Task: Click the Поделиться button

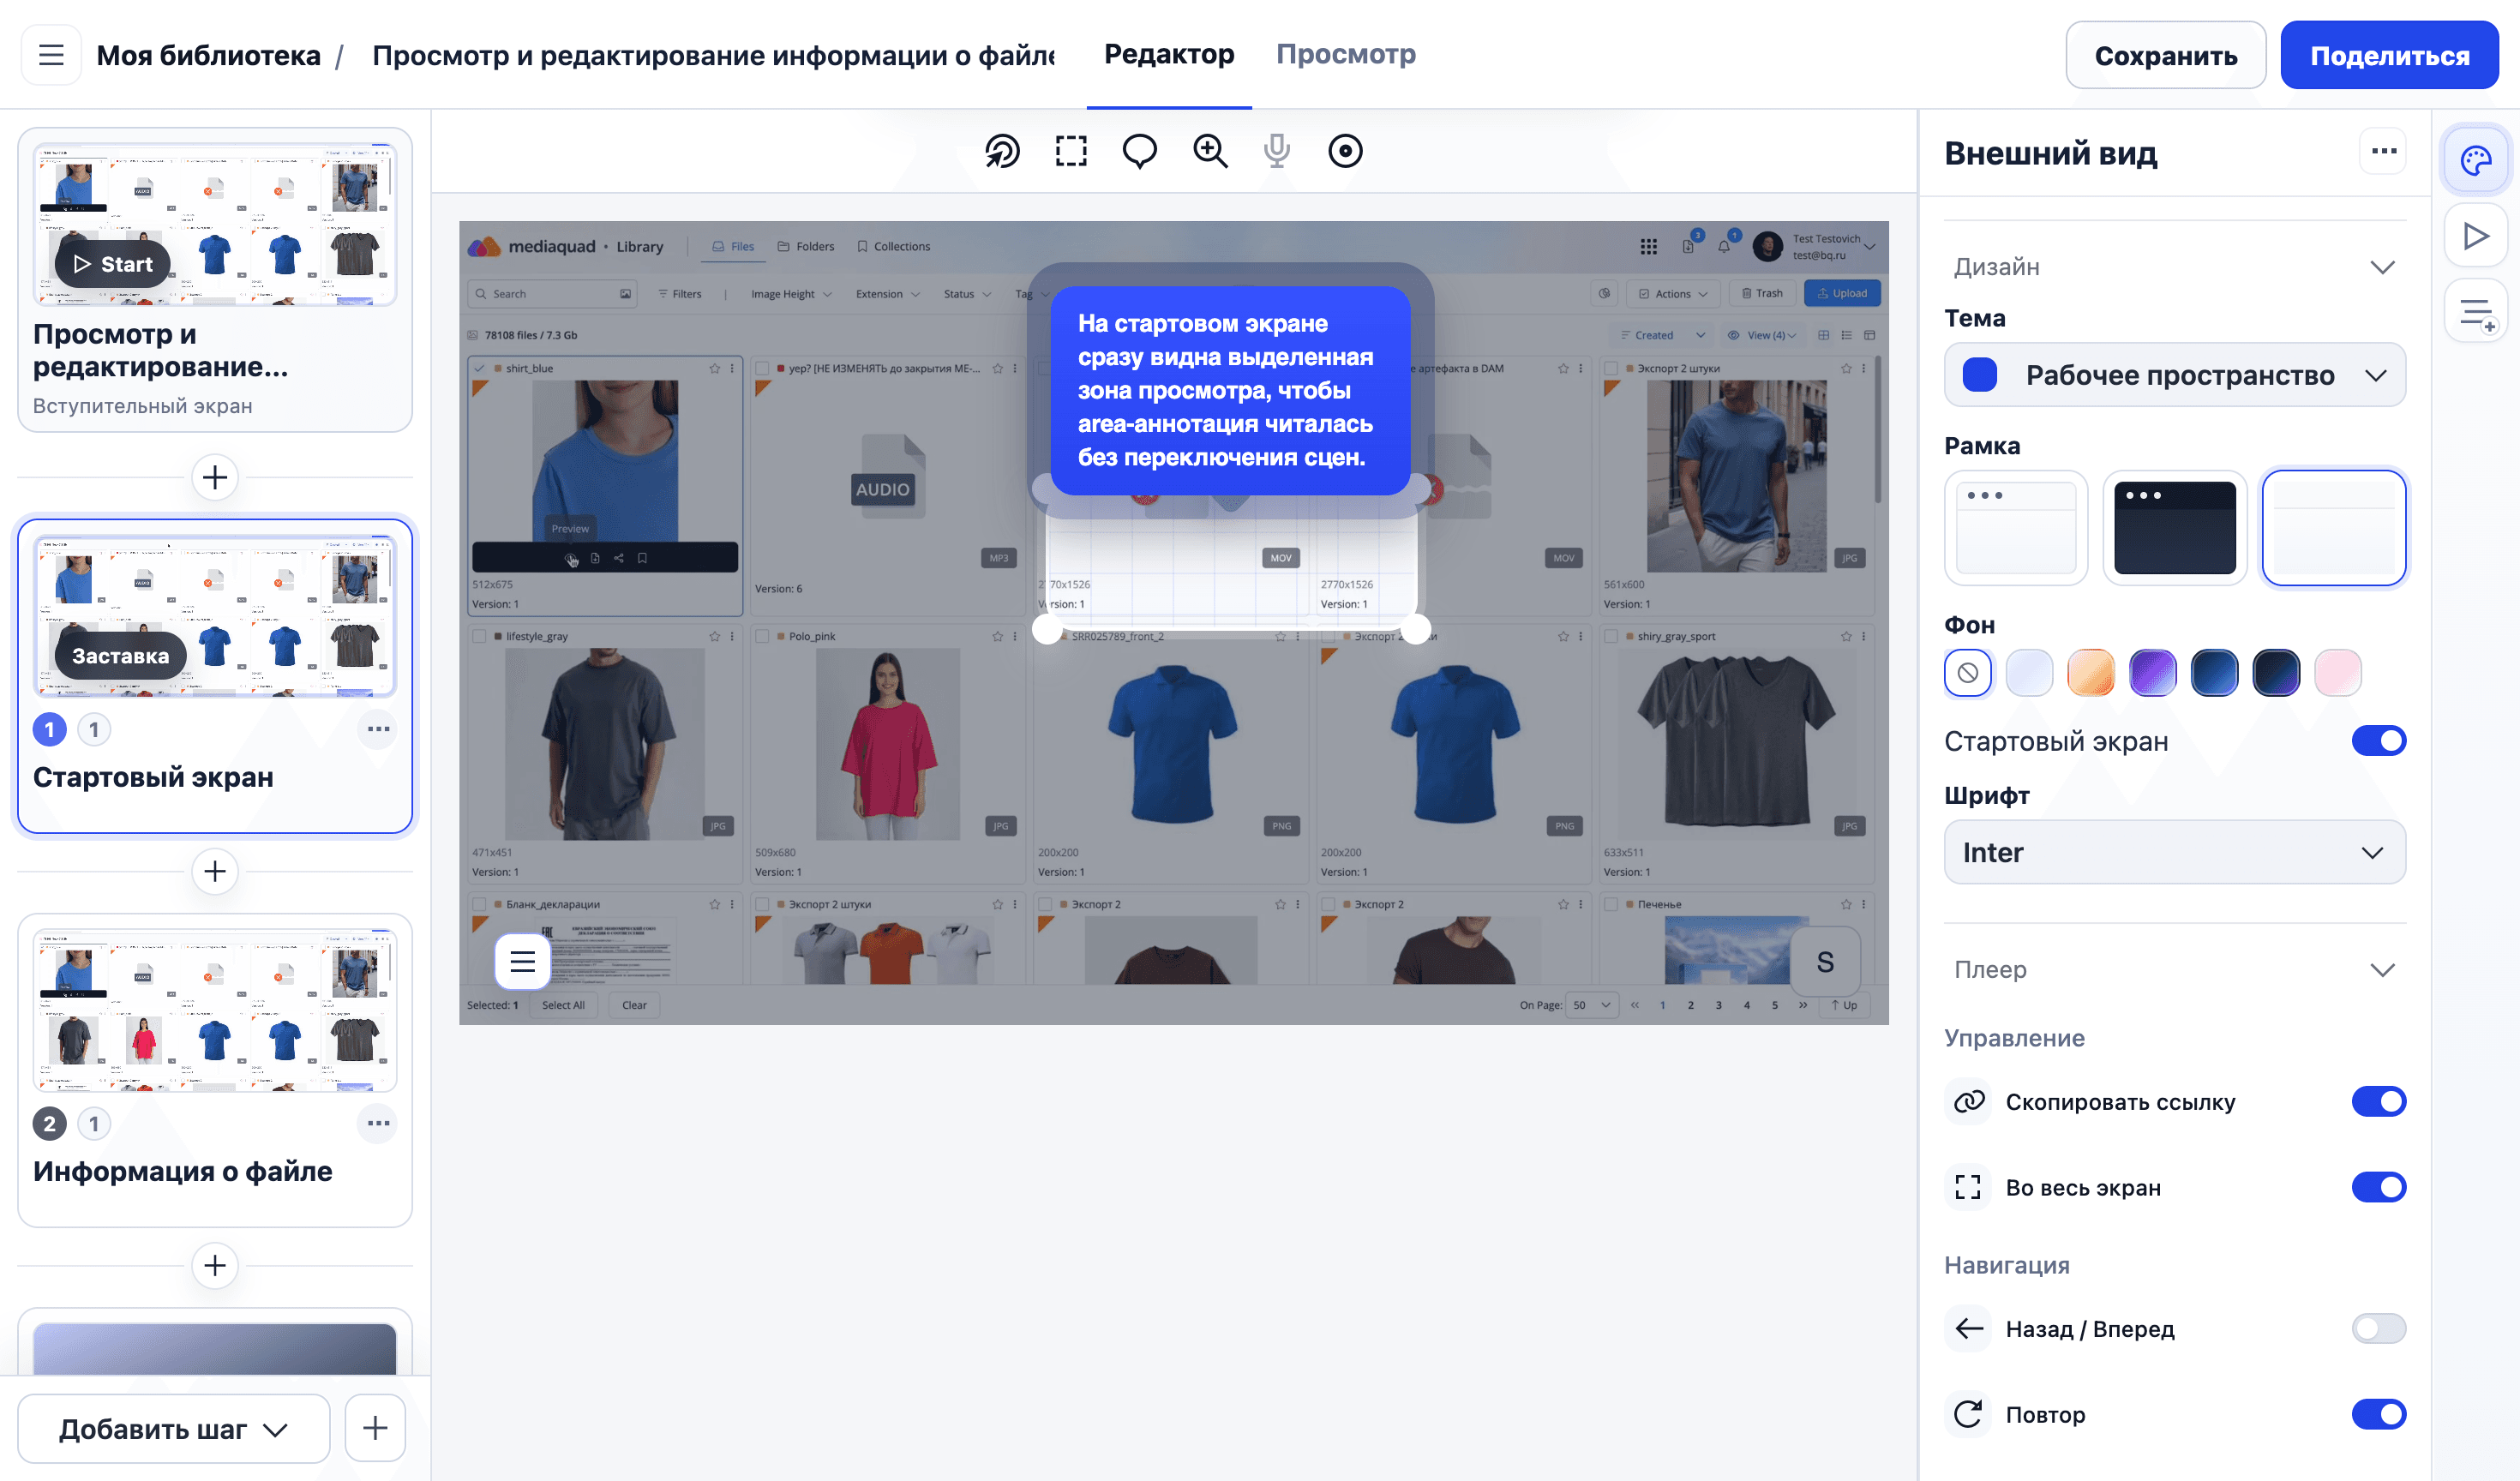Action: (x=2389, y=55)
